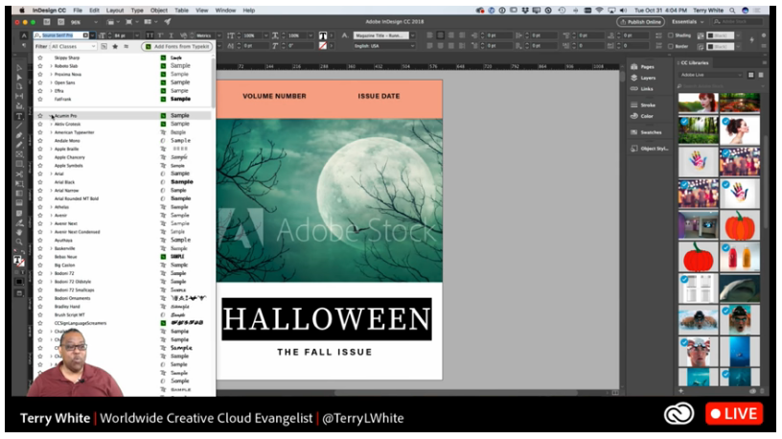Open the Swatches panel
This screenshot has height=439, width=782.
[651, 132]
